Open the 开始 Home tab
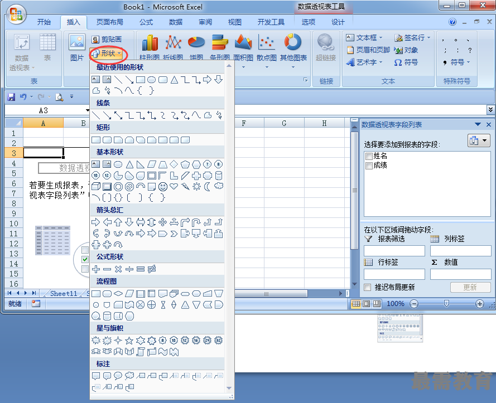This screenshot has width=496, height=403. click(x=44, y=22)
